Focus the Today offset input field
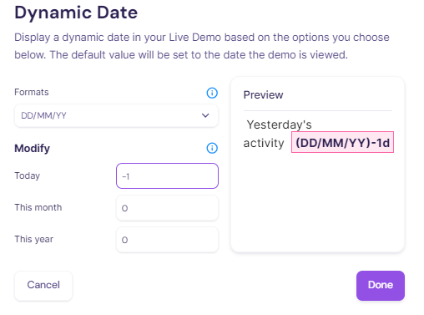The image size is (424, 315). [167, 175]
